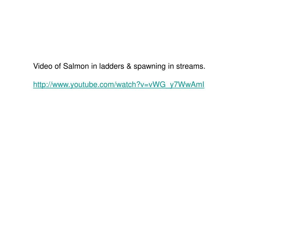Click the "http://" part of the link
Image resolution: width=306 pixels, height=229 pixels.
(x=43, y=84)
